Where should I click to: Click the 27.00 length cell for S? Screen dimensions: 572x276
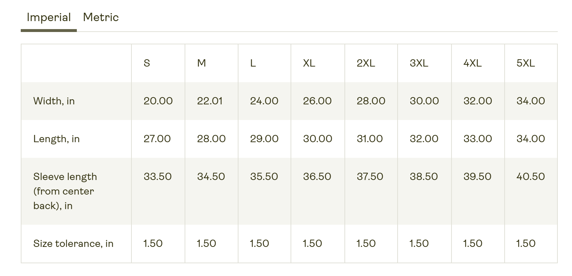click(157, 139)
